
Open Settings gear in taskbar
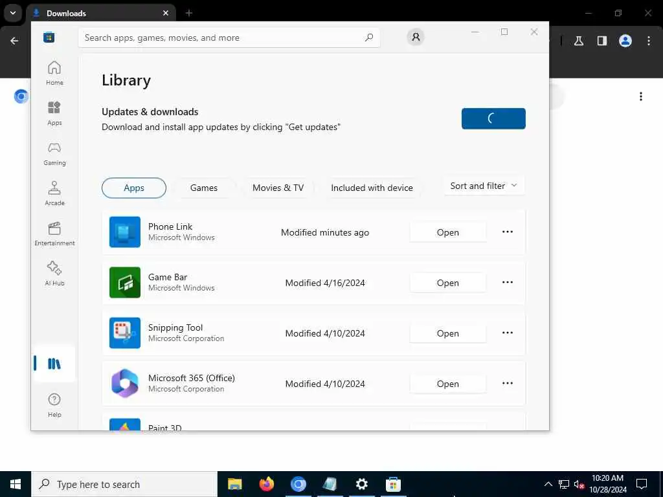(361, 484)
